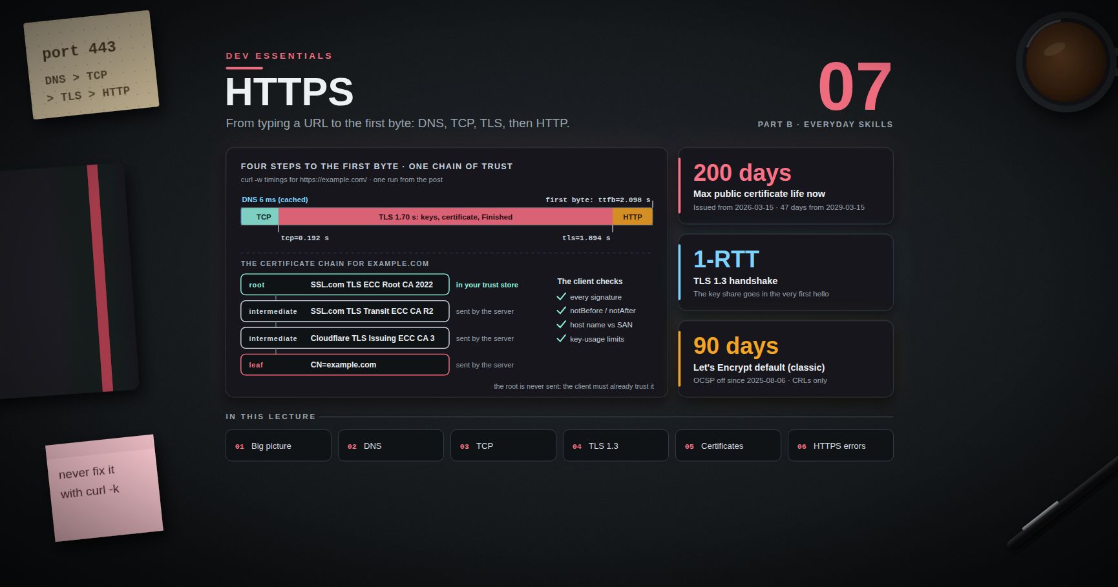The width and height of the screenshot is (1118, 587).
Task: Open the 01 Big picture lecture card
Action: tap(279, 446)
